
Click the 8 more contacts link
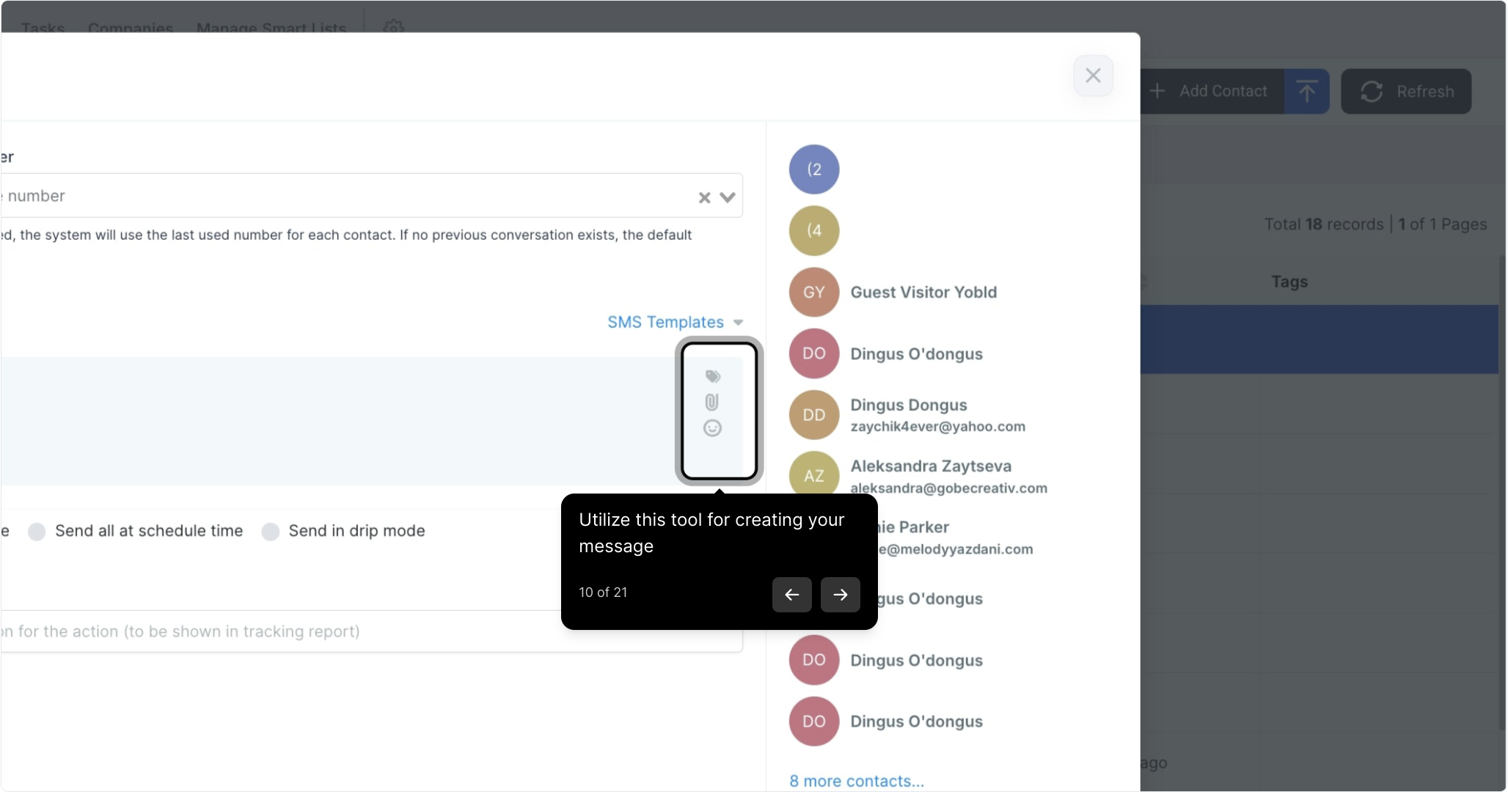click(x=856, y=781)
